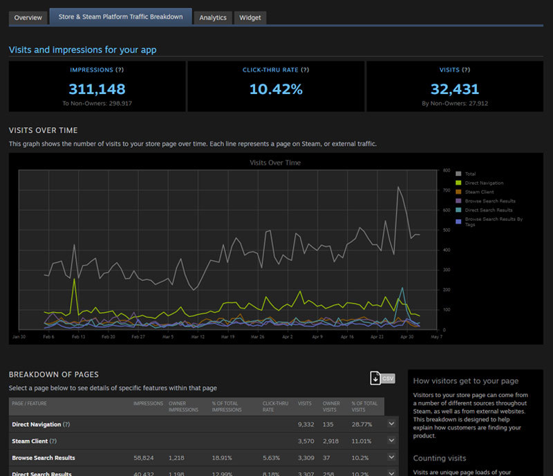553x476 pixels.
Task: Expand the Browse Search Results row
Action: click(x=392, y=457)
